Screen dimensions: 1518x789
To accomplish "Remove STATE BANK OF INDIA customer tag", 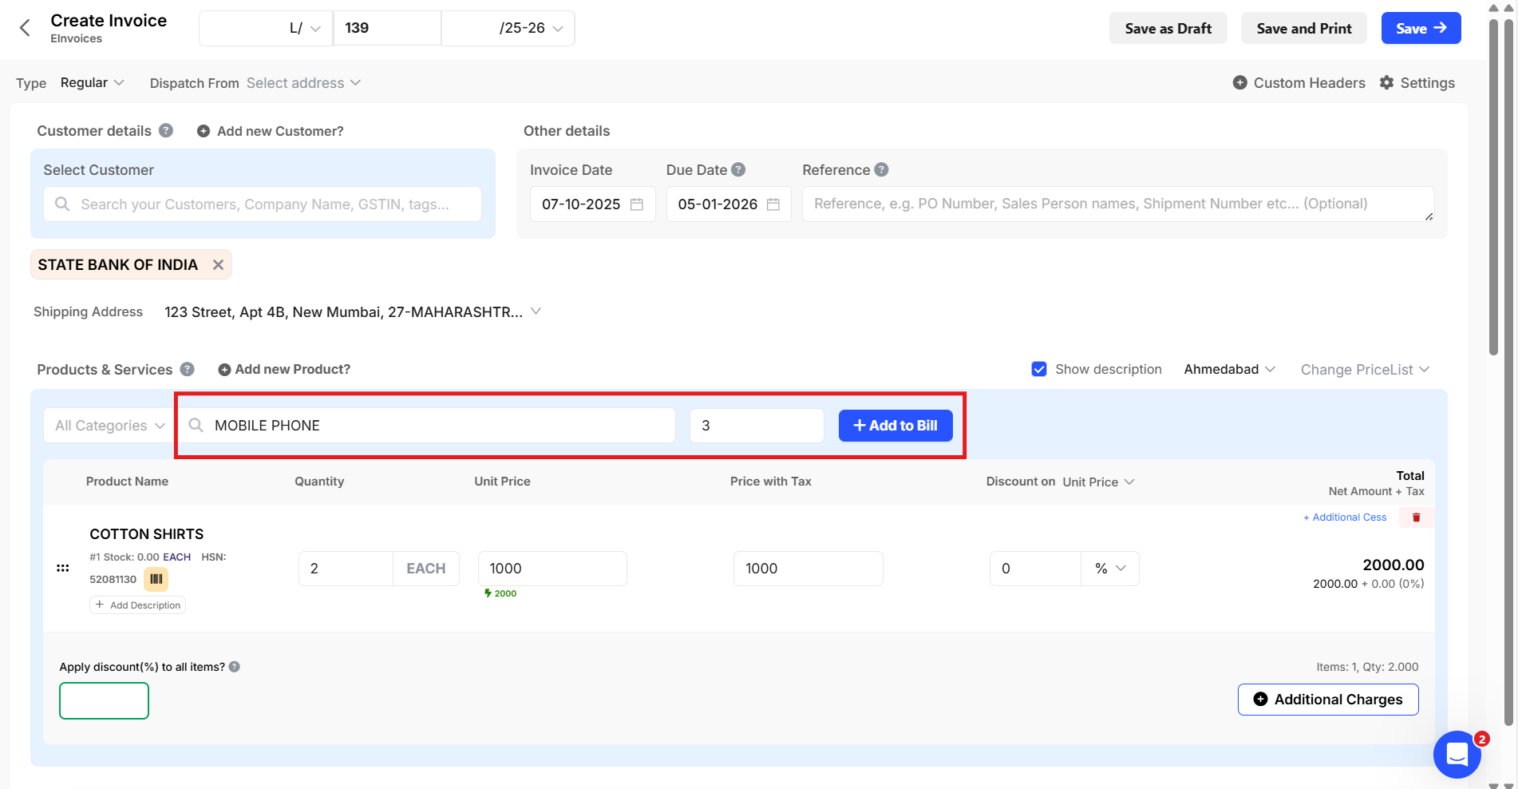I will 218,264.
